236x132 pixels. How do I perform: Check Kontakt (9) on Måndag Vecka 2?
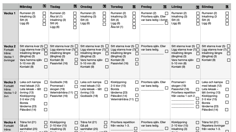(x=46, y=67)
